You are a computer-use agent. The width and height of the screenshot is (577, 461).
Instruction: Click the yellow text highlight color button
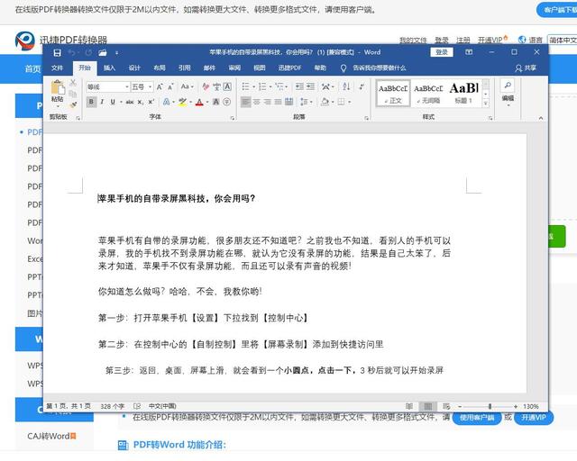[182, 102]
